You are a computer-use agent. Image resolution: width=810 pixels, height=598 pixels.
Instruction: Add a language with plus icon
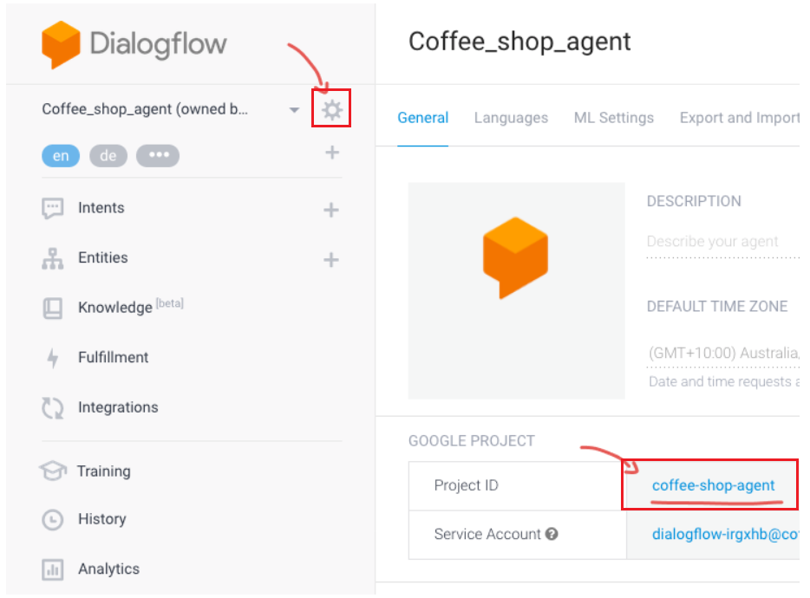pyautogui.click(x=332, y=153)
